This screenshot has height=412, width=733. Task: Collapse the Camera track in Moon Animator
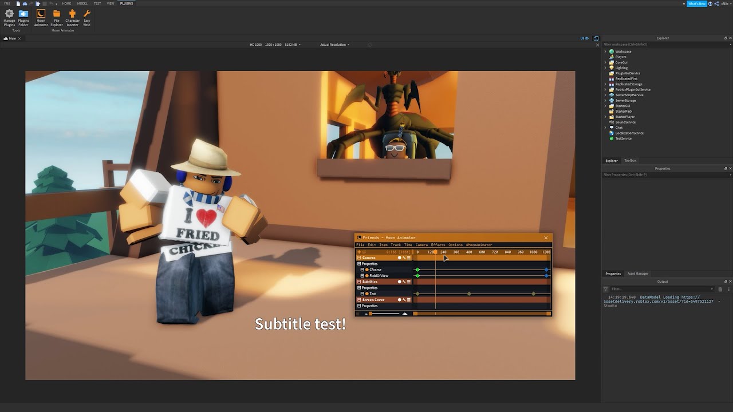[x=359, y=258]
